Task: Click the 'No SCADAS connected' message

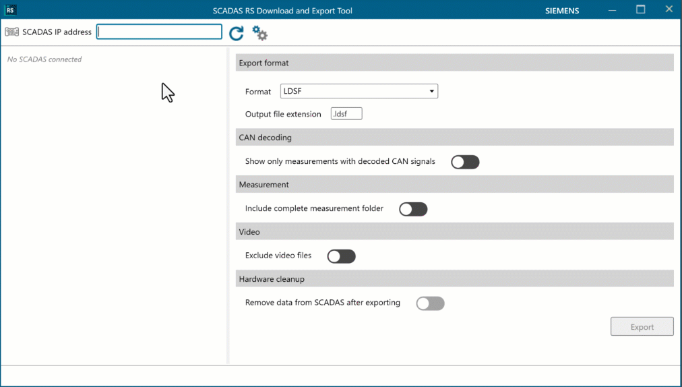Action: coord(44,59)
